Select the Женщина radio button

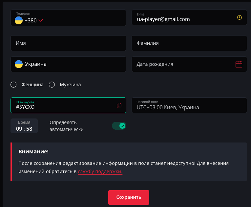tap(13, 85)
